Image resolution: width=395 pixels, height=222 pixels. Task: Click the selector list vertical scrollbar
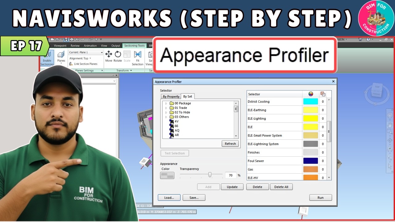coord(329,138)
